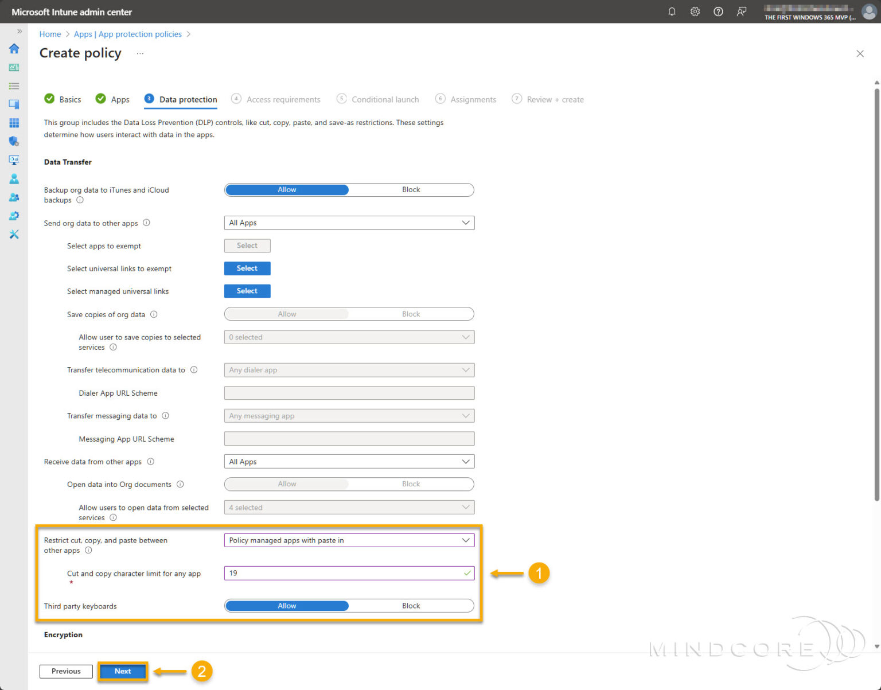The image size is (881, 690).
Task: Open the notifications bell icon
Action: 672,11
